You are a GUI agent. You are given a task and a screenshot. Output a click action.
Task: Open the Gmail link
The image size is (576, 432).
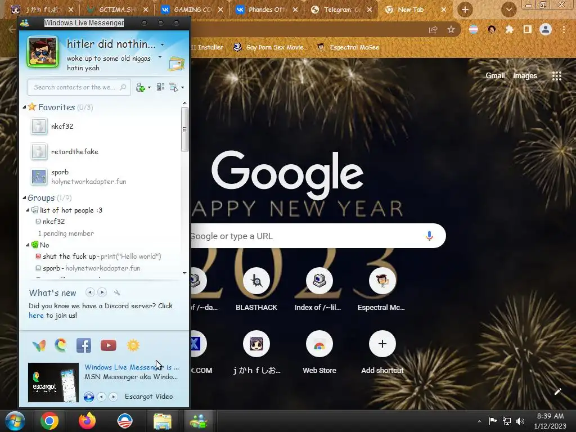(x=495, y=76)
